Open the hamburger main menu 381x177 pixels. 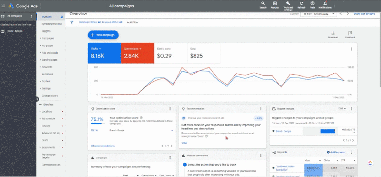(3, 6)
